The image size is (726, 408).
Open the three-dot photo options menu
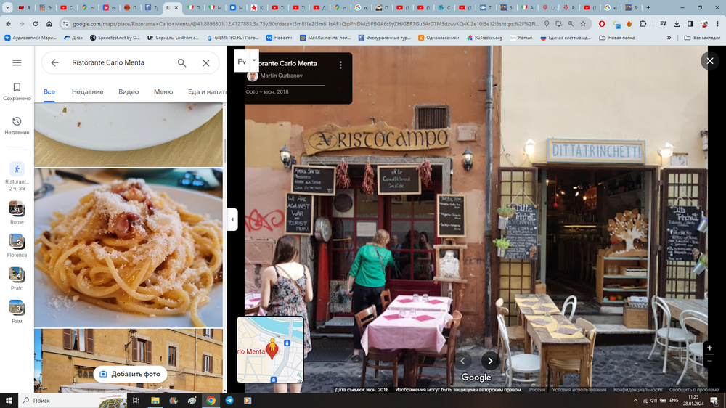340,65
